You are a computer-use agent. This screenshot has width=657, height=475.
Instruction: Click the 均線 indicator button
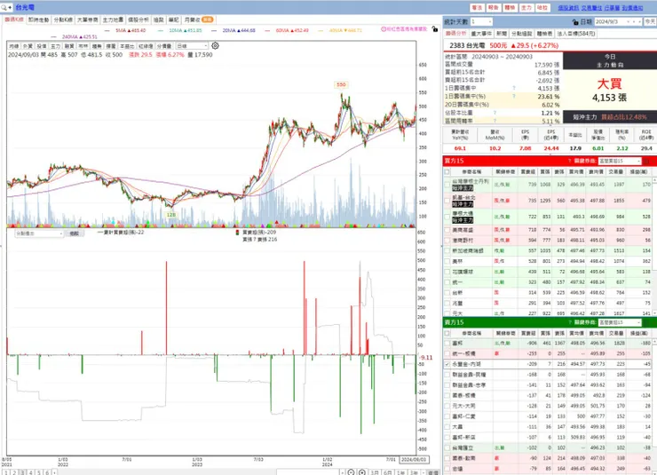(x=14, y=46)
